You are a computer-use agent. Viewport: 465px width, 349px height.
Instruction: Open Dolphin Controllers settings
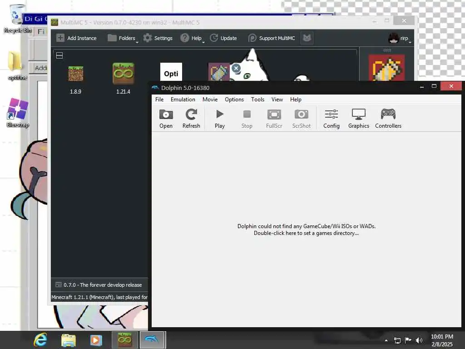pos(388,119)
